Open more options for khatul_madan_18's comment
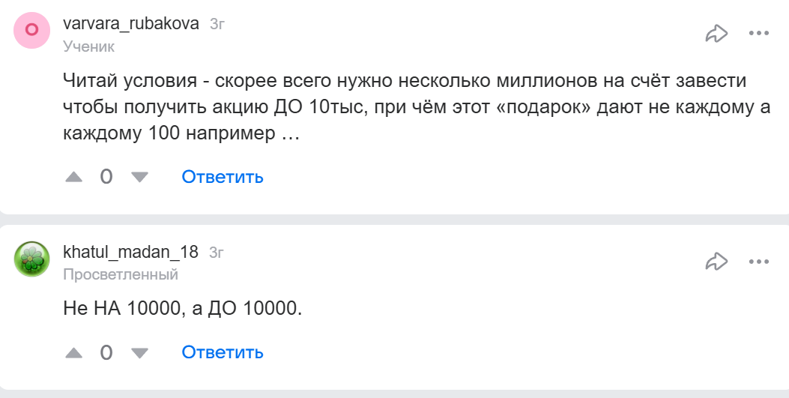This screenshot has width=789, height=398. [x=759, y=261]
